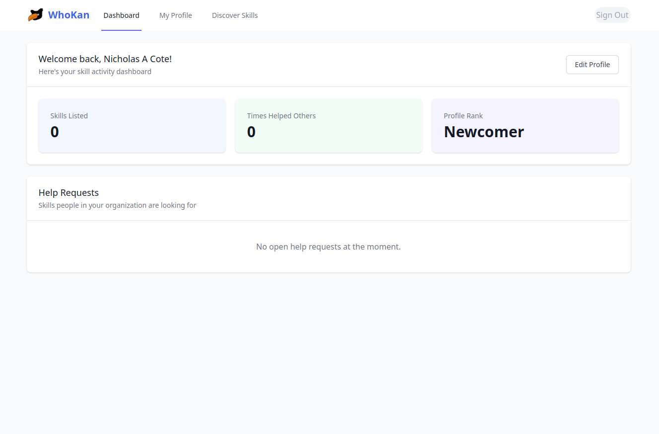
Task: Click the Sign Out button
Action: (612, 14)
